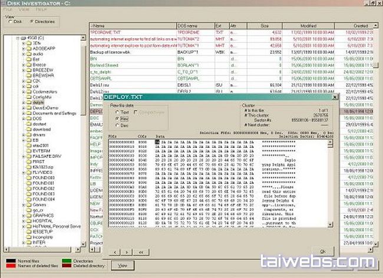383x278 pixels.
Task: Click the delphi folder icon in tree
Action: click(29, 101)
